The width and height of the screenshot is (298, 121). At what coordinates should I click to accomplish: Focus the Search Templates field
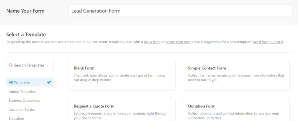[30, 65]
